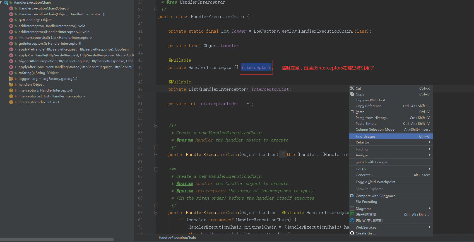
Task: Click the Diagrams icon in context menu
Action: 352,209
